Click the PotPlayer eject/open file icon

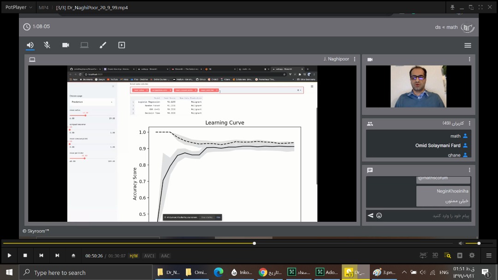tap(73, 256)
